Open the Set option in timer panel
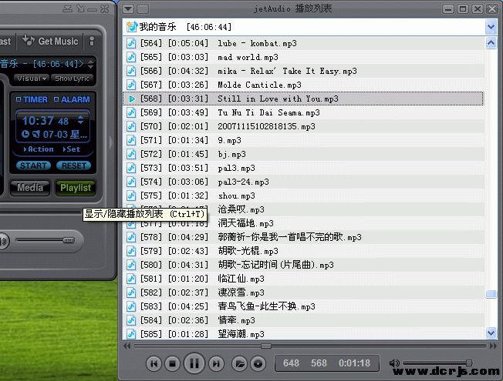 click(x=72, y=149)
